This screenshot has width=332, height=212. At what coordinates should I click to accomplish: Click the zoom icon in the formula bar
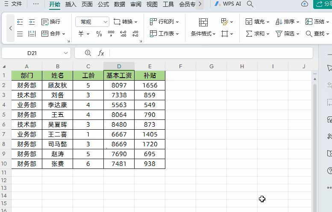(88, 53)
